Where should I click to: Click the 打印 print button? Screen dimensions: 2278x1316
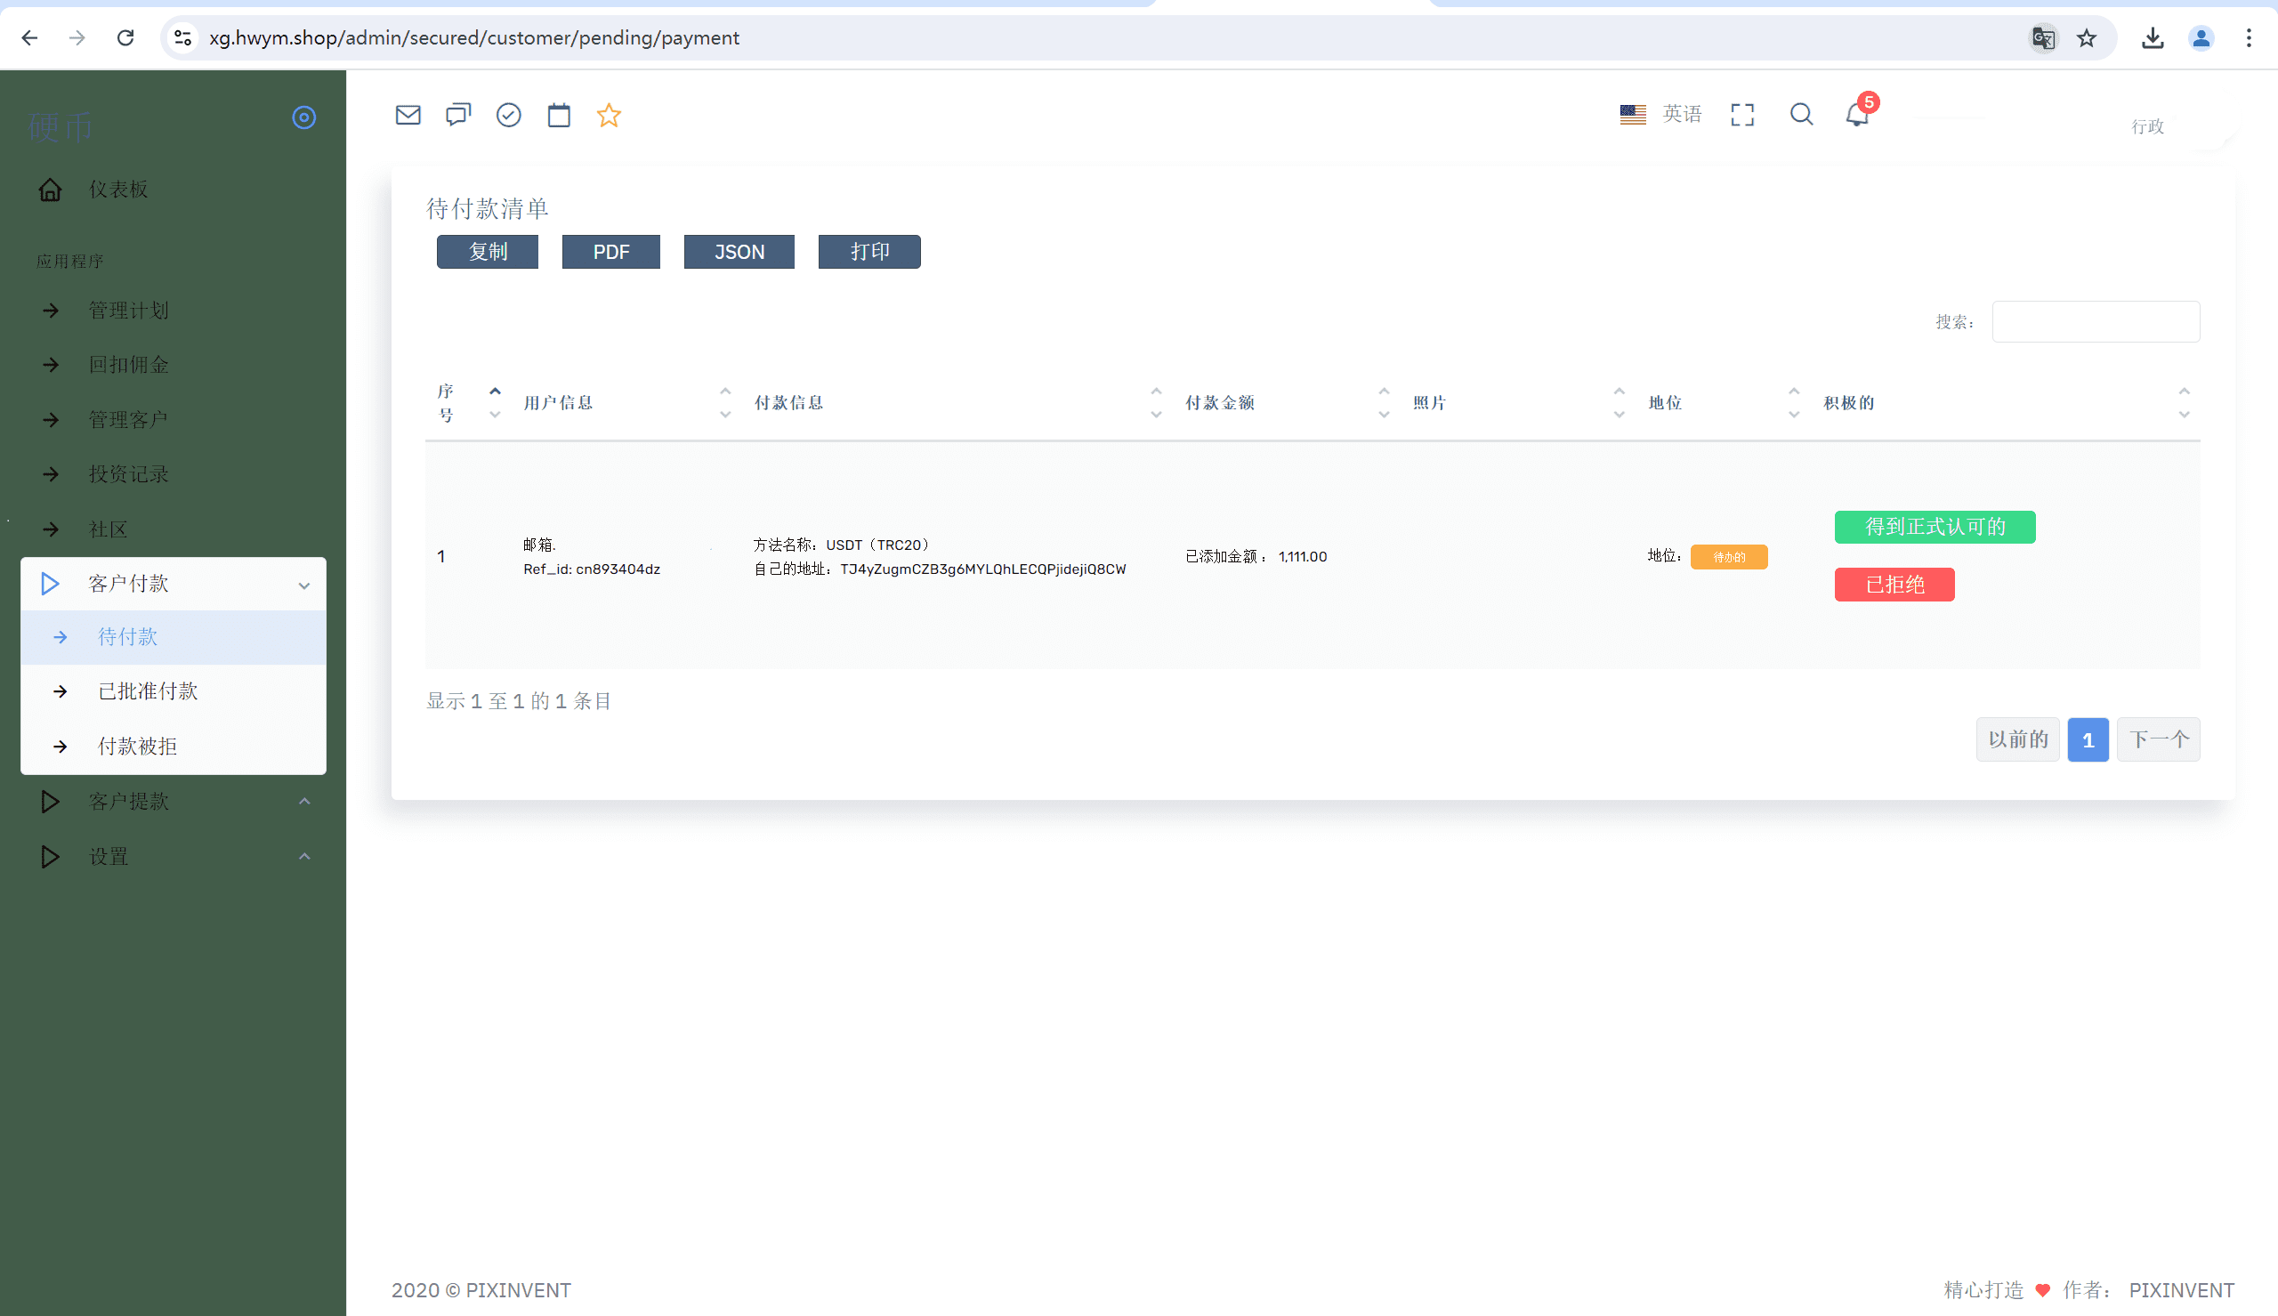click(x=869, y=252)
